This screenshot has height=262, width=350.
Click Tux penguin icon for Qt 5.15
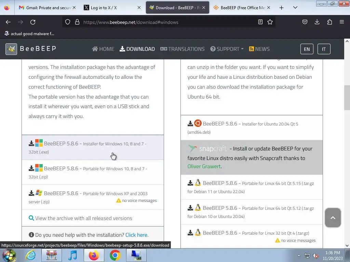198,183
